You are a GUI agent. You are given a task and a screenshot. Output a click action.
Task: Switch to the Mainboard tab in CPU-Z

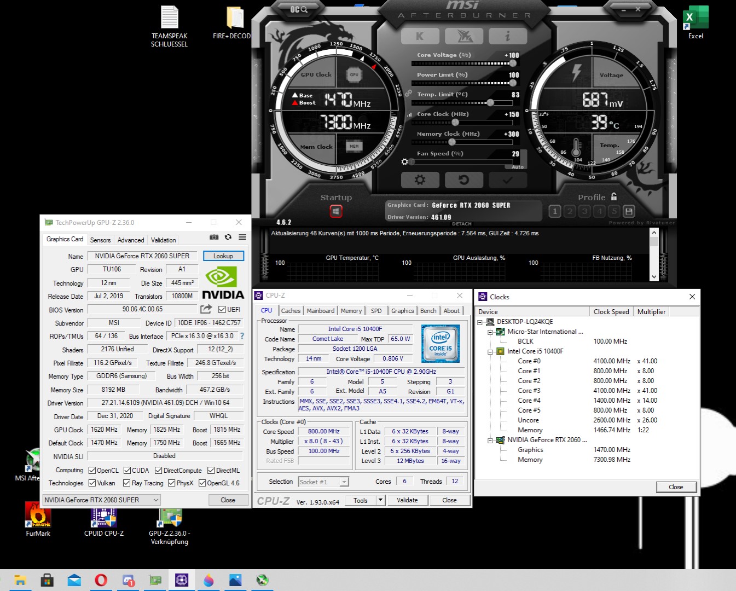(320, 310)
